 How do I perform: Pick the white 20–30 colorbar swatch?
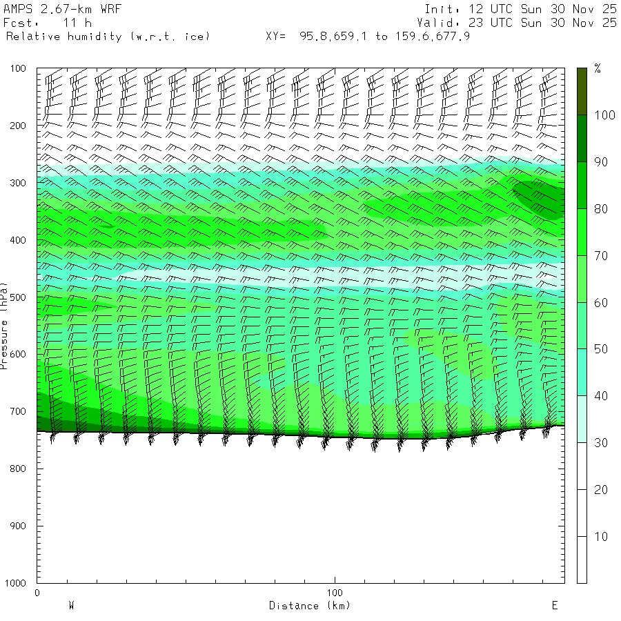[582, 466]
